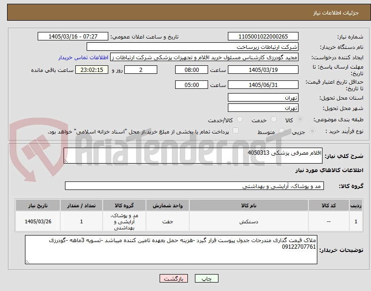Screen dimensions: 371x291
Task: Click the گروه کالا column header
Action: click(x=124, y=205)
